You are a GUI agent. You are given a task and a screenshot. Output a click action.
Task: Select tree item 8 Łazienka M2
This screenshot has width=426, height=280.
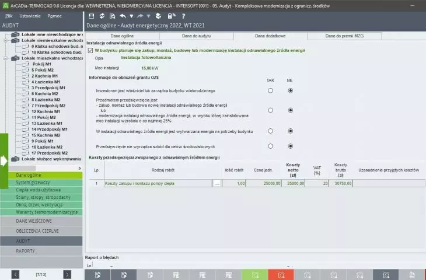[x=46, y=100]
